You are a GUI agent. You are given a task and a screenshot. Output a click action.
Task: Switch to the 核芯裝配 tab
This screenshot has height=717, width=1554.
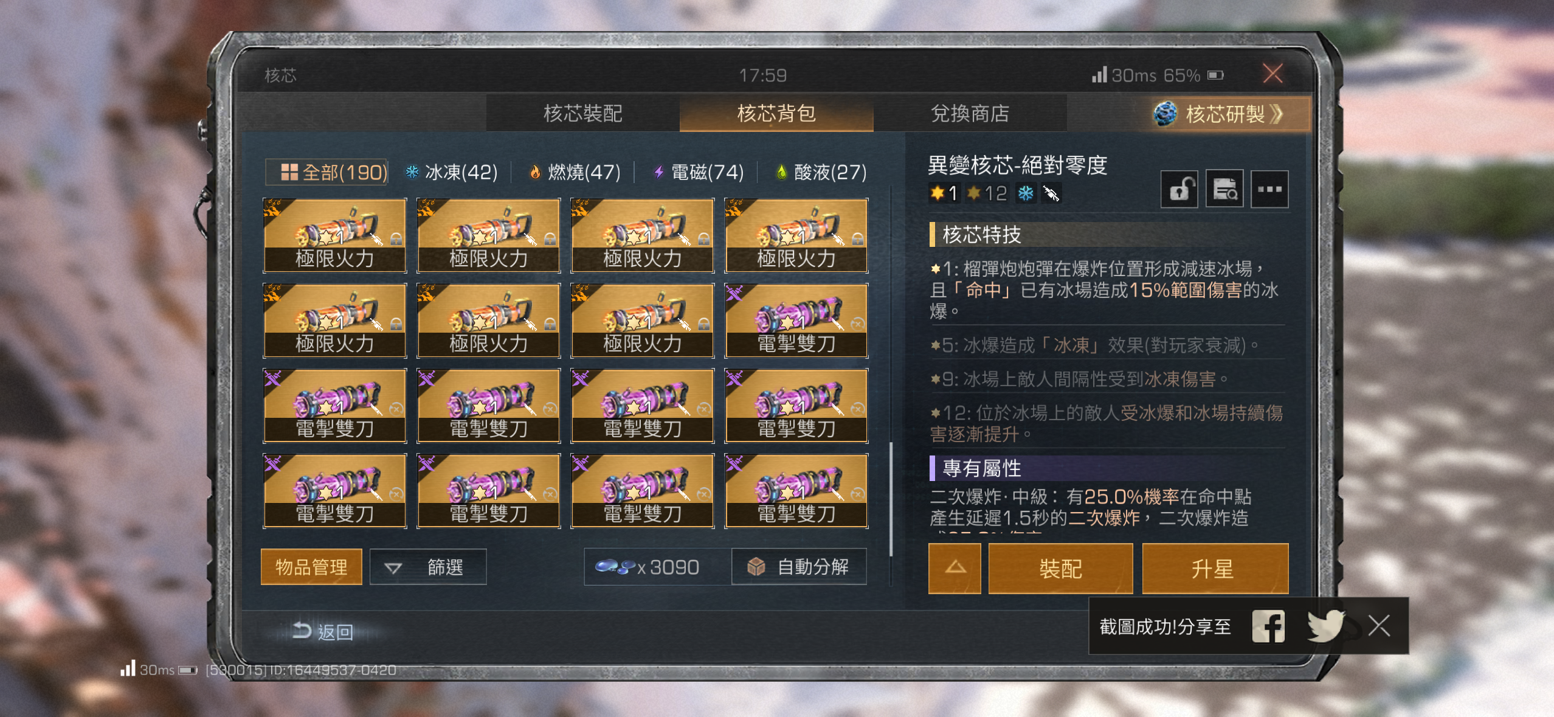pyautogui.click(x=582, y=114)
